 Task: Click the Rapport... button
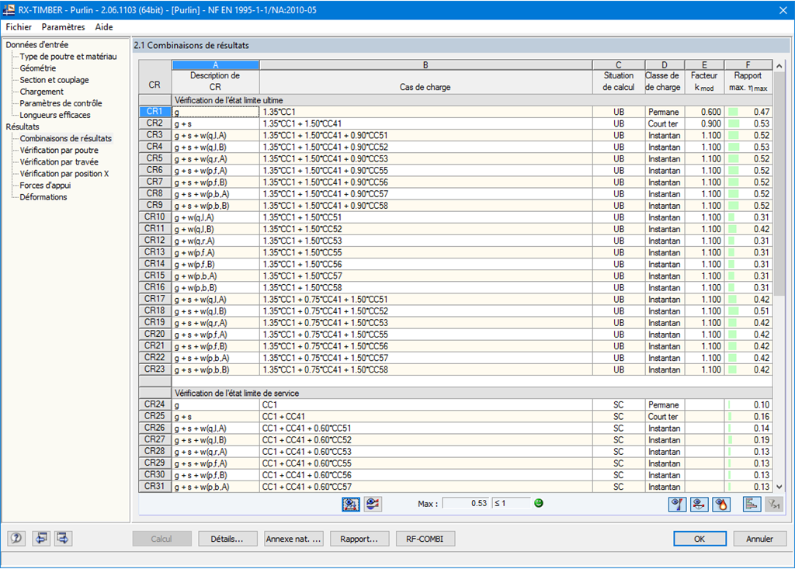pyautogui.click(x=359, y=539)
